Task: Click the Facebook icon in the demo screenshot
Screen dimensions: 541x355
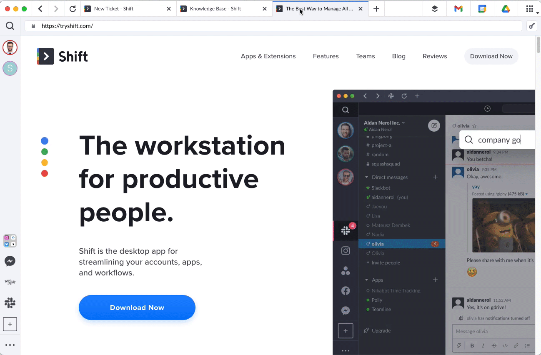Action: pos(346,291)
